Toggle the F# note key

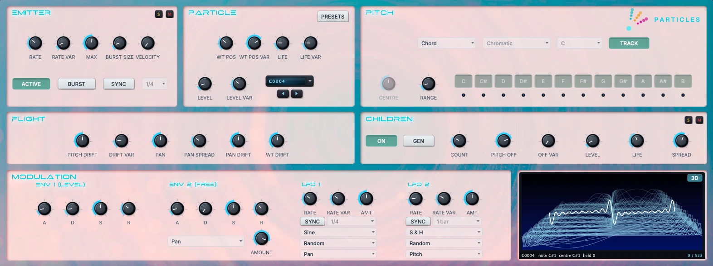(583, 81)
